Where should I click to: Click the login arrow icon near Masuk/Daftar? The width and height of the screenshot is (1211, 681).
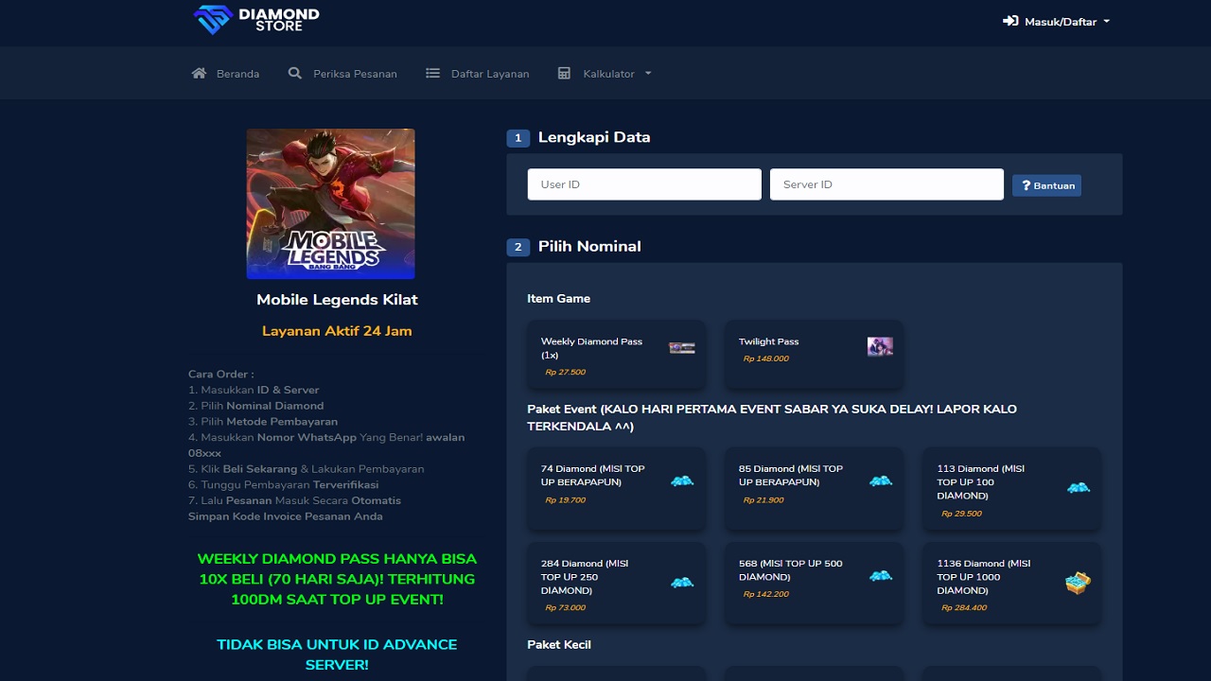tap(1010, 20)
